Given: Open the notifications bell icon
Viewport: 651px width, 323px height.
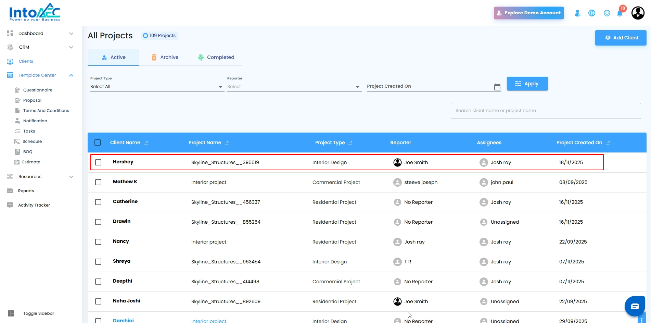Looking at the screenshot, I should click(x=620, y=13).
